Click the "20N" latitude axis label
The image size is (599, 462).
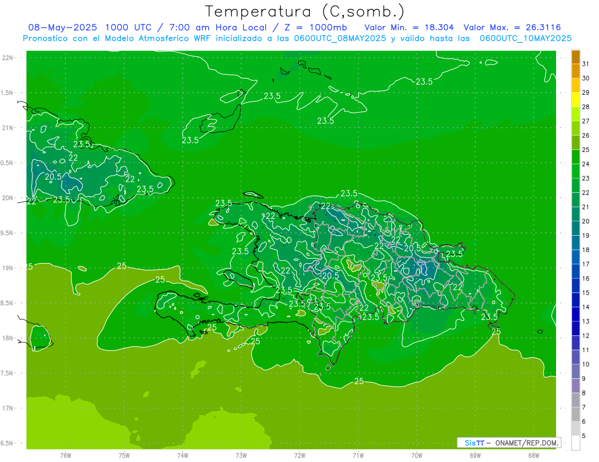pyautogui.click(x=7, y=198)
